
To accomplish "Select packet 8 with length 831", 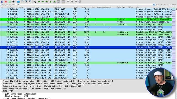I will coord(86,27).
